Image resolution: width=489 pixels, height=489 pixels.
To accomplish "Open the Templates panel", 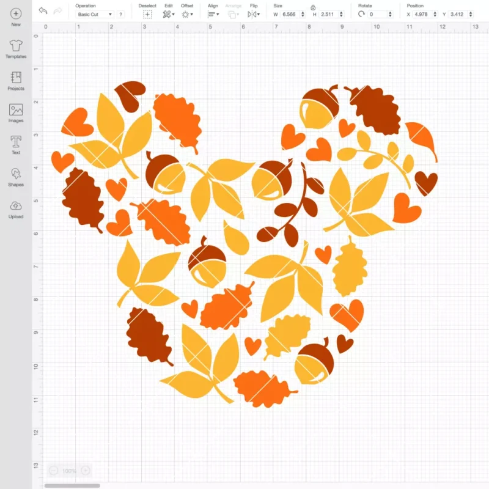I will 16,50.
